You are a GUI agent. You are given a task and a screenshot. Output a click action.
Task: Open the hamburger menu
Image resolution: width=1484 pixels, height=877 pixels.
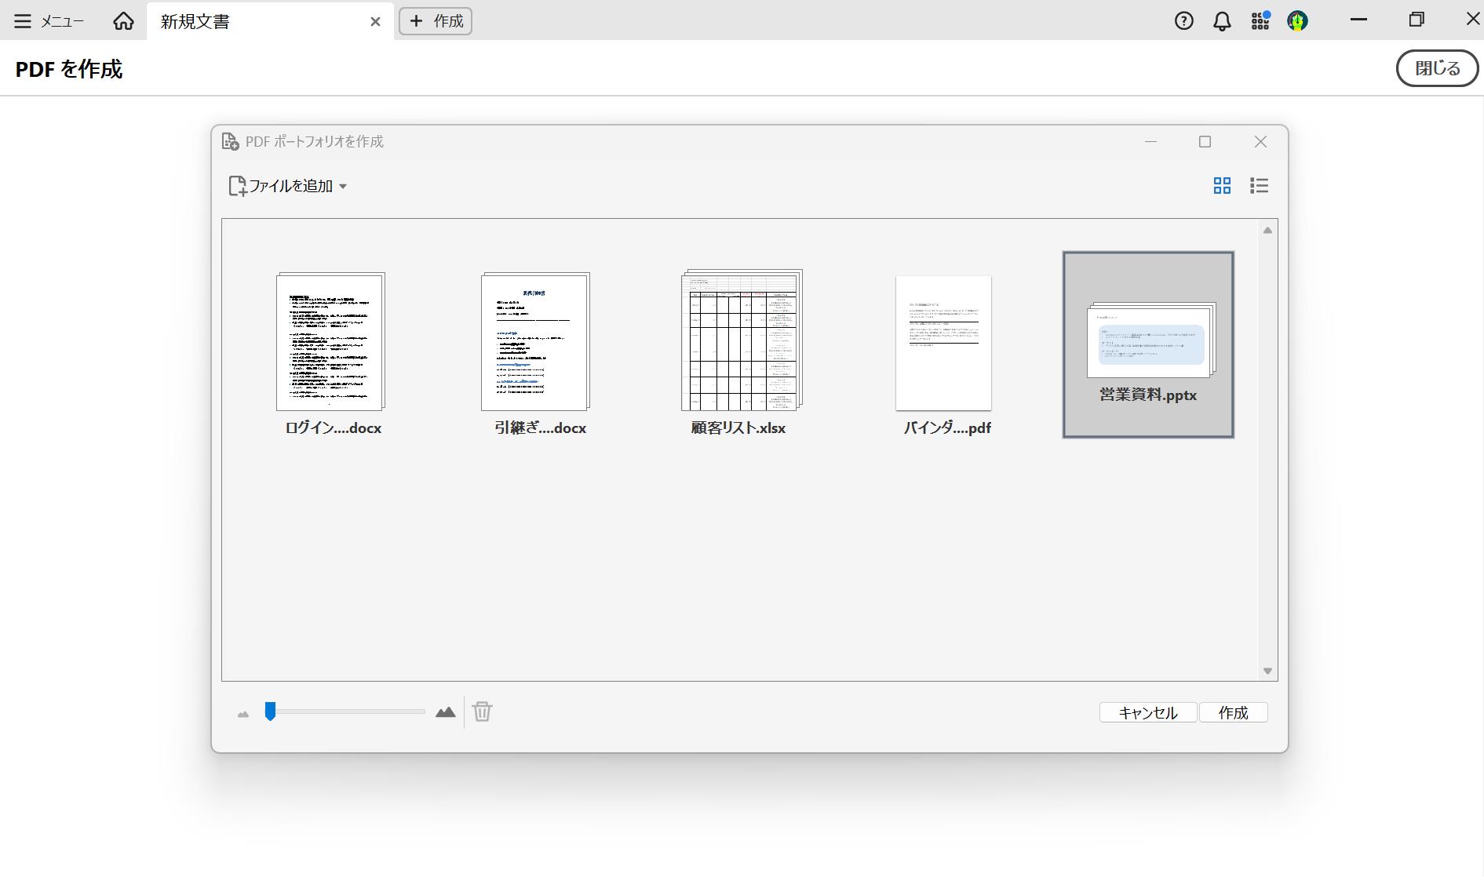[23, 20]
